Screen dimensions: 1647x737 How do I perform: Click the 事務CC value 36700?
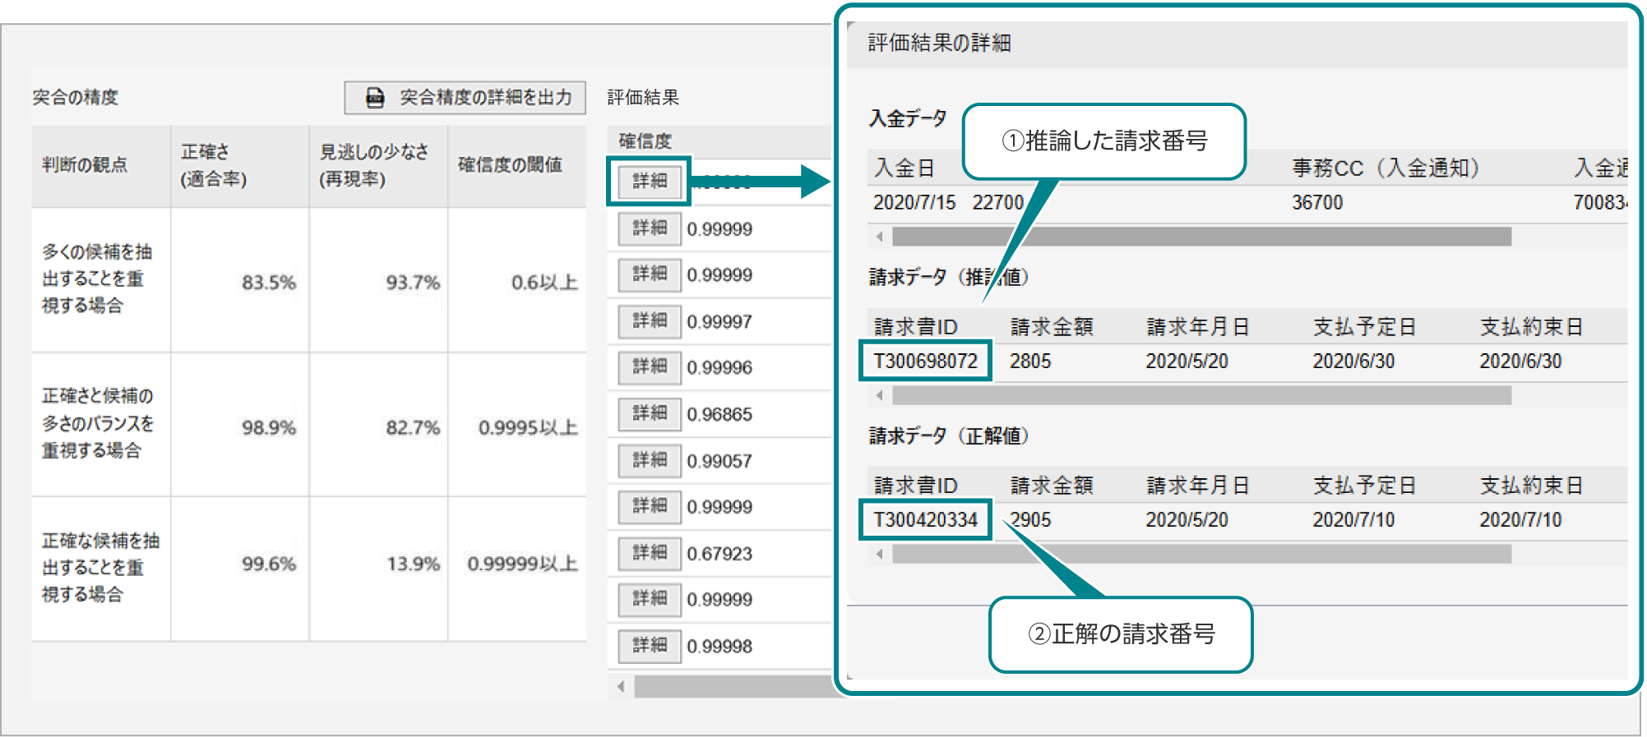coord(1317,202)
